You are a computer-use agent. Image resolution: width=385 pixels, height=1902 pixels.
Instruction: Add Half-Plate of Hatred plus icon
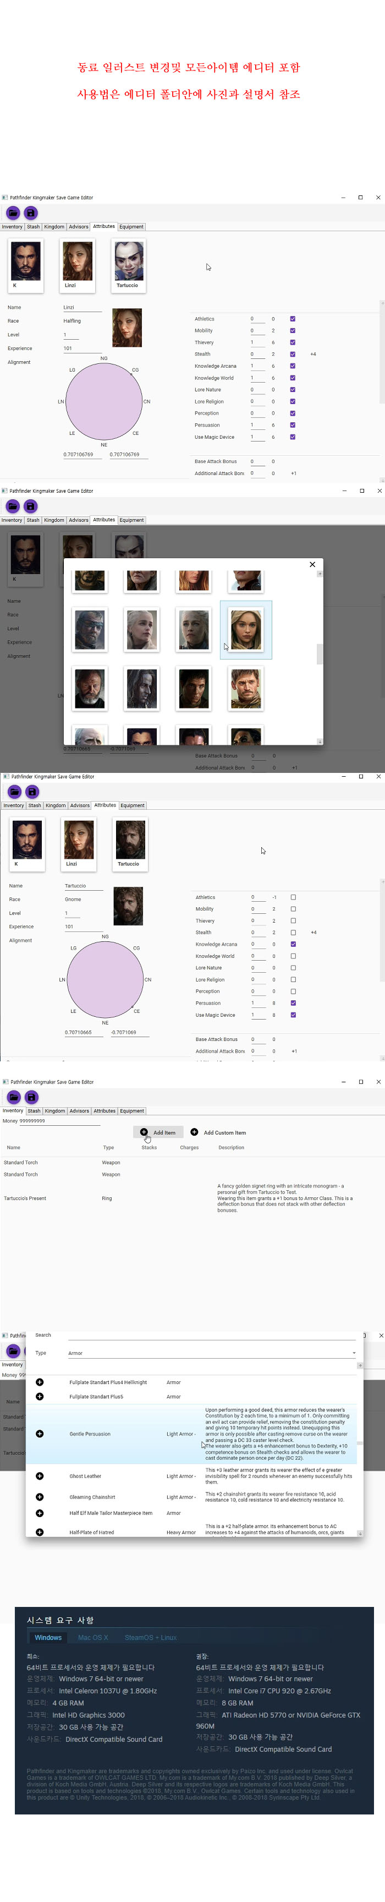coord(40,1532)
